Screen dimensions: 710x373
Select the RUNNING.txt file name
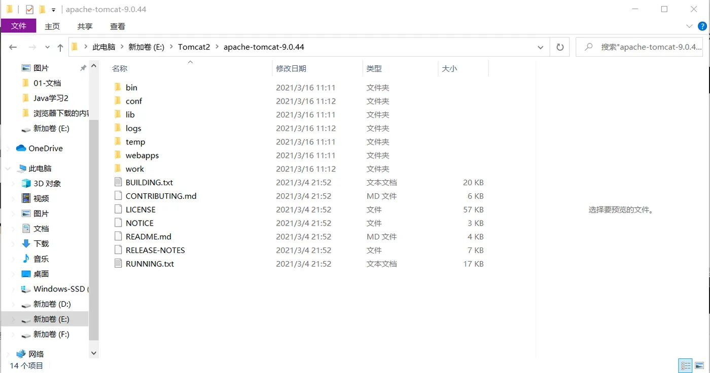[150, 264]
